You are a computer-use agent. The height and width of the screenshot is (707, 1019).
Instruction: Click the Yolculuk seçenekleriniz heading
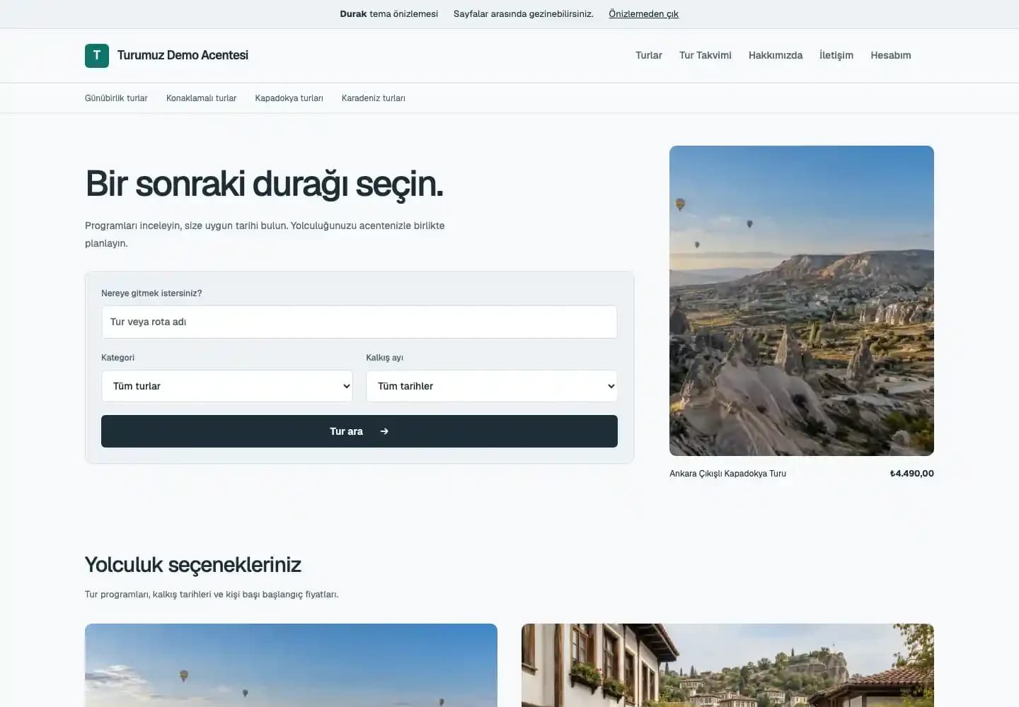pos(192,565)
